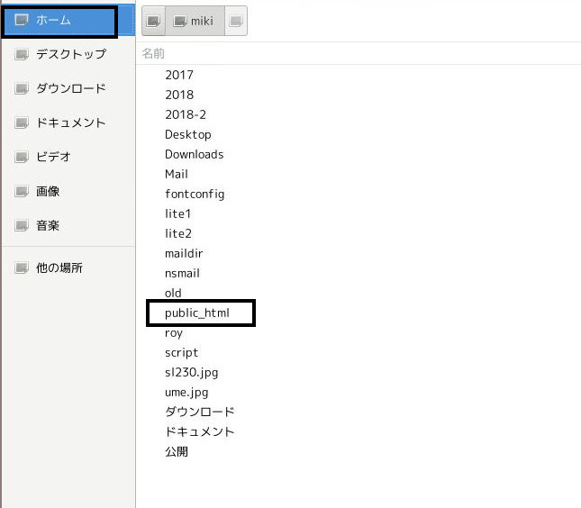Viewport: 581px width, 508px height.
Task: Click the ドキュメント sidebar icon
Action: 22,122
